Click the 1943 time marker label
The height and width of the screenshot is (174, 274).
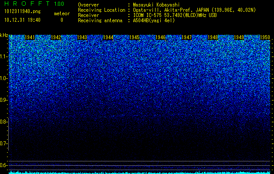[82, 37]
